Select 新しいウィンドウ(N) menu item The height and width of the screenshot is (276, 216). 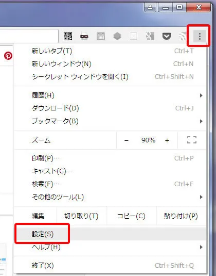coord(110,64)
